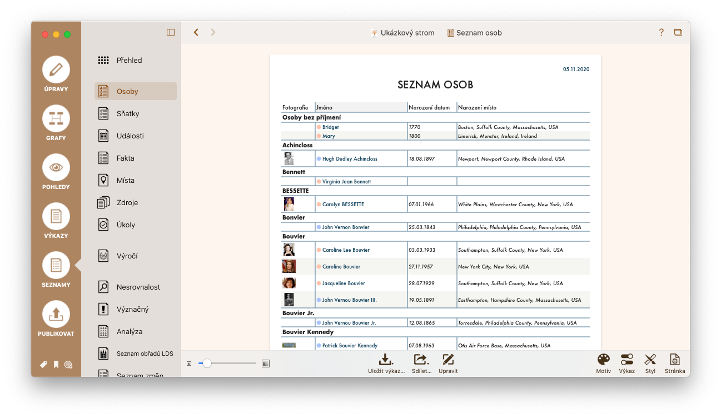Open the Styl style options
This screenshot has height=418, width=721.
650,364
